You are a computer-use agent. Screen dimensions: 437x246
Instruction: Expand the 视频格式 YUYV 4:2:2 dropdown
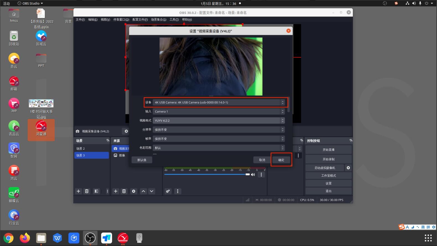(x=218, y=121)
